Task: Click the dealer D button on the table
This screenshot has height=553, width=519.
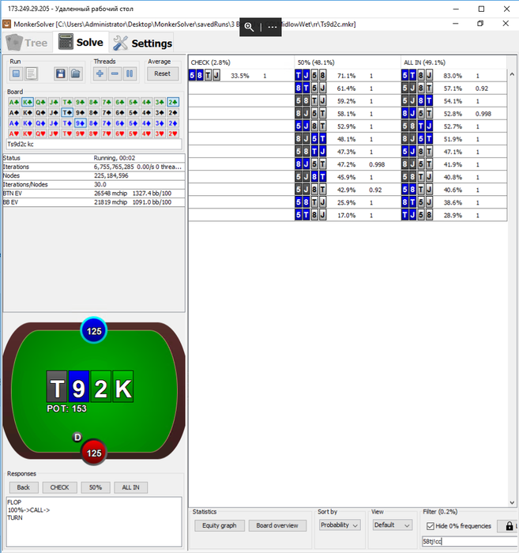Action: 77,438
